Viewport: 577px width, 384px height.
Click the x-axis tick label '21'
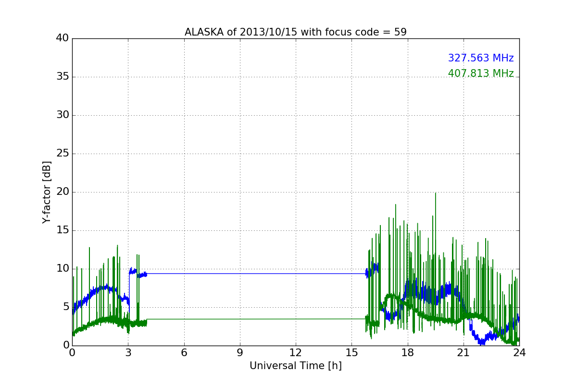point(464,352)
